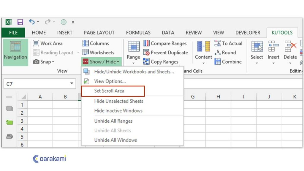Click the Select All corner triangle
The width and height of the screenshot is (304, 171).
(x=23, y=97)
